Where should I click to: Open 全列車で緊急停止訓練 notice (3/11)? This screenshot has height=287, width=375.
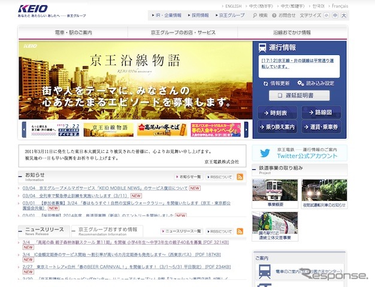pos(75,196)
